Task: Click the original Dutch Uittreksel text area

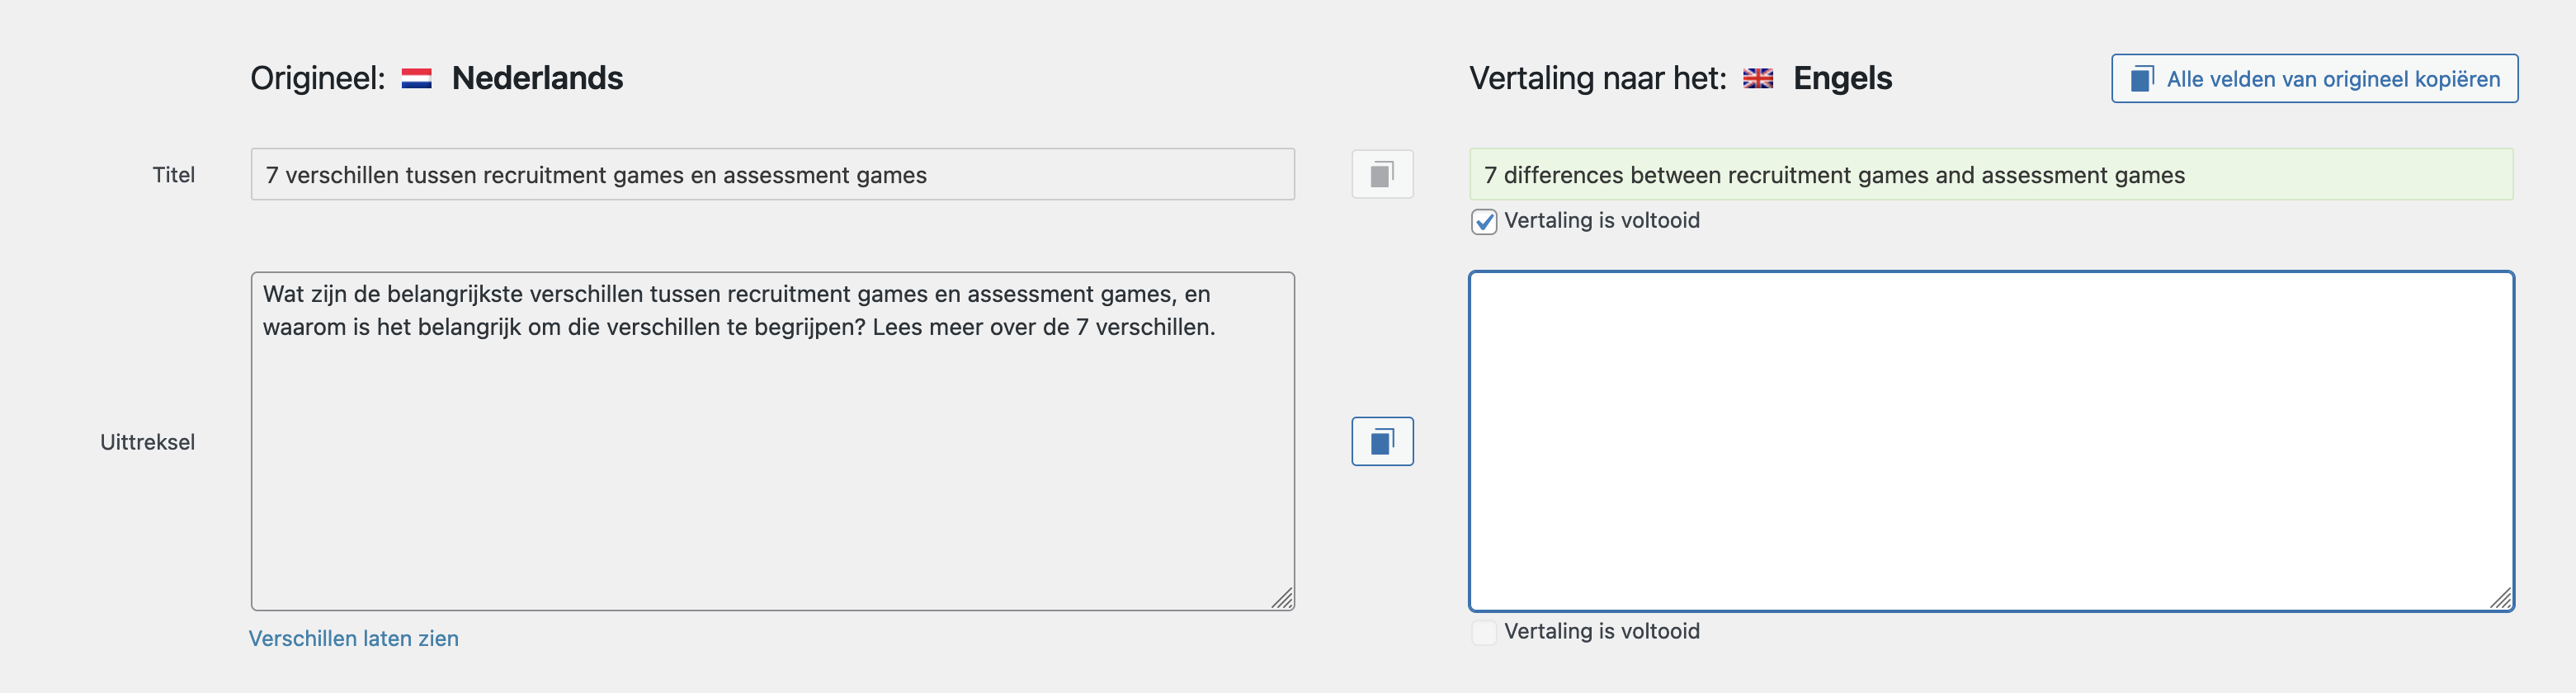Action: pos(773,441)
